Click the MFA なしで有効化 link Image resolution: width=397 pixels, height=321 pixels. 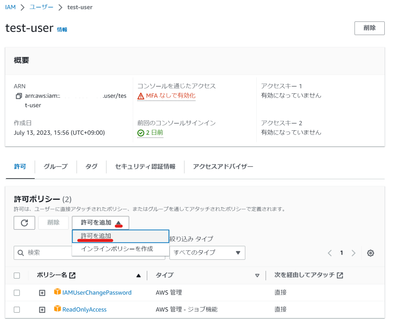pos(171,96)
